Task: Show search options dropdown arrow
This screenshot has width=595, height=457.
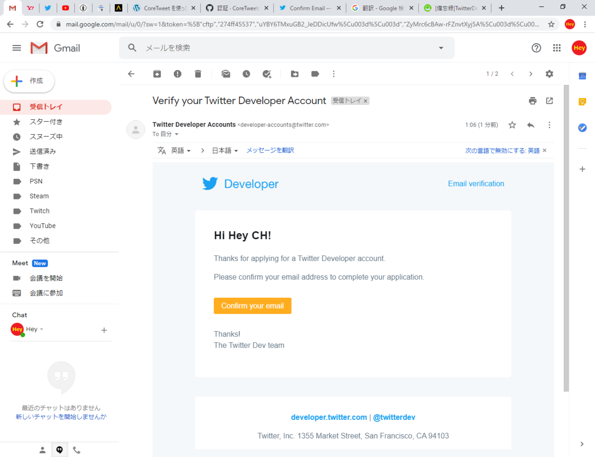Action: (x=441, y=48)
